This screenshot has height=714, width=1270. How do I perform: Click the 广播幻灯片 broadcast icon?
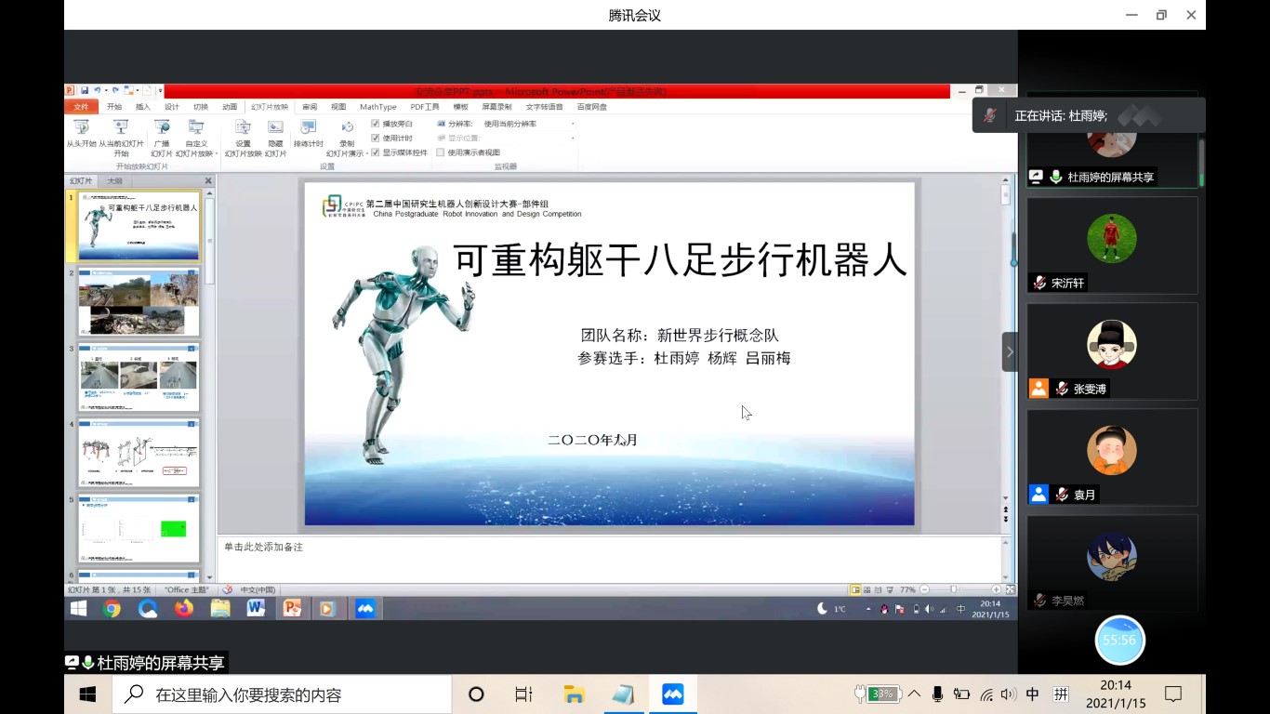coord(162,128)
